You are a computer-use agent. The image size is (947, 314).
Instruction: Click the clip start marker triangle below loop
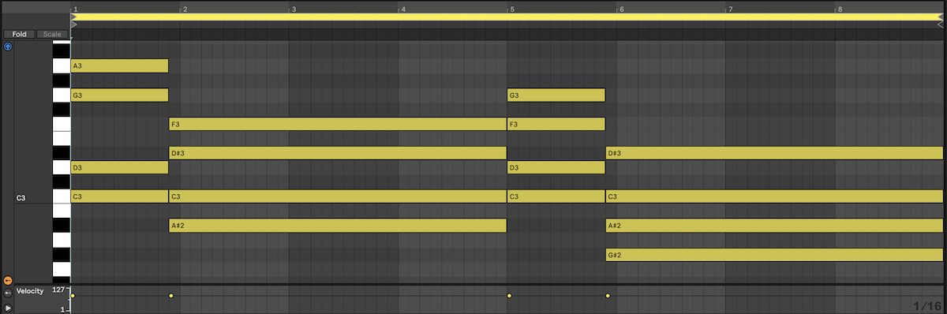[x=74, y=24]
